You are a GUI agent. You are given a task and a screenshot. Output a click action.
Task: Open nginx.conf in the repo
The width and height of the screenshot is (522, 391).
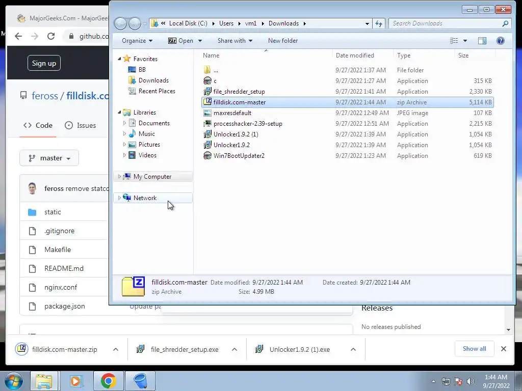pos(61,287)
